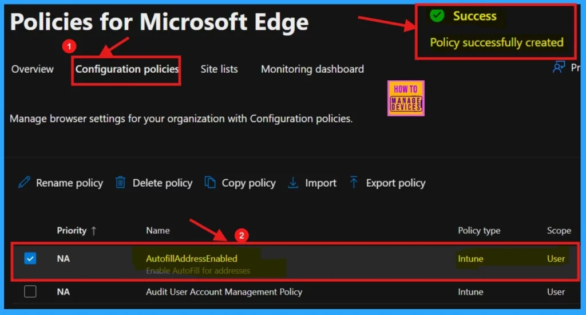Click the Import label
The width and height of the screenshot is (586, 315).
(x=320, y=183)
